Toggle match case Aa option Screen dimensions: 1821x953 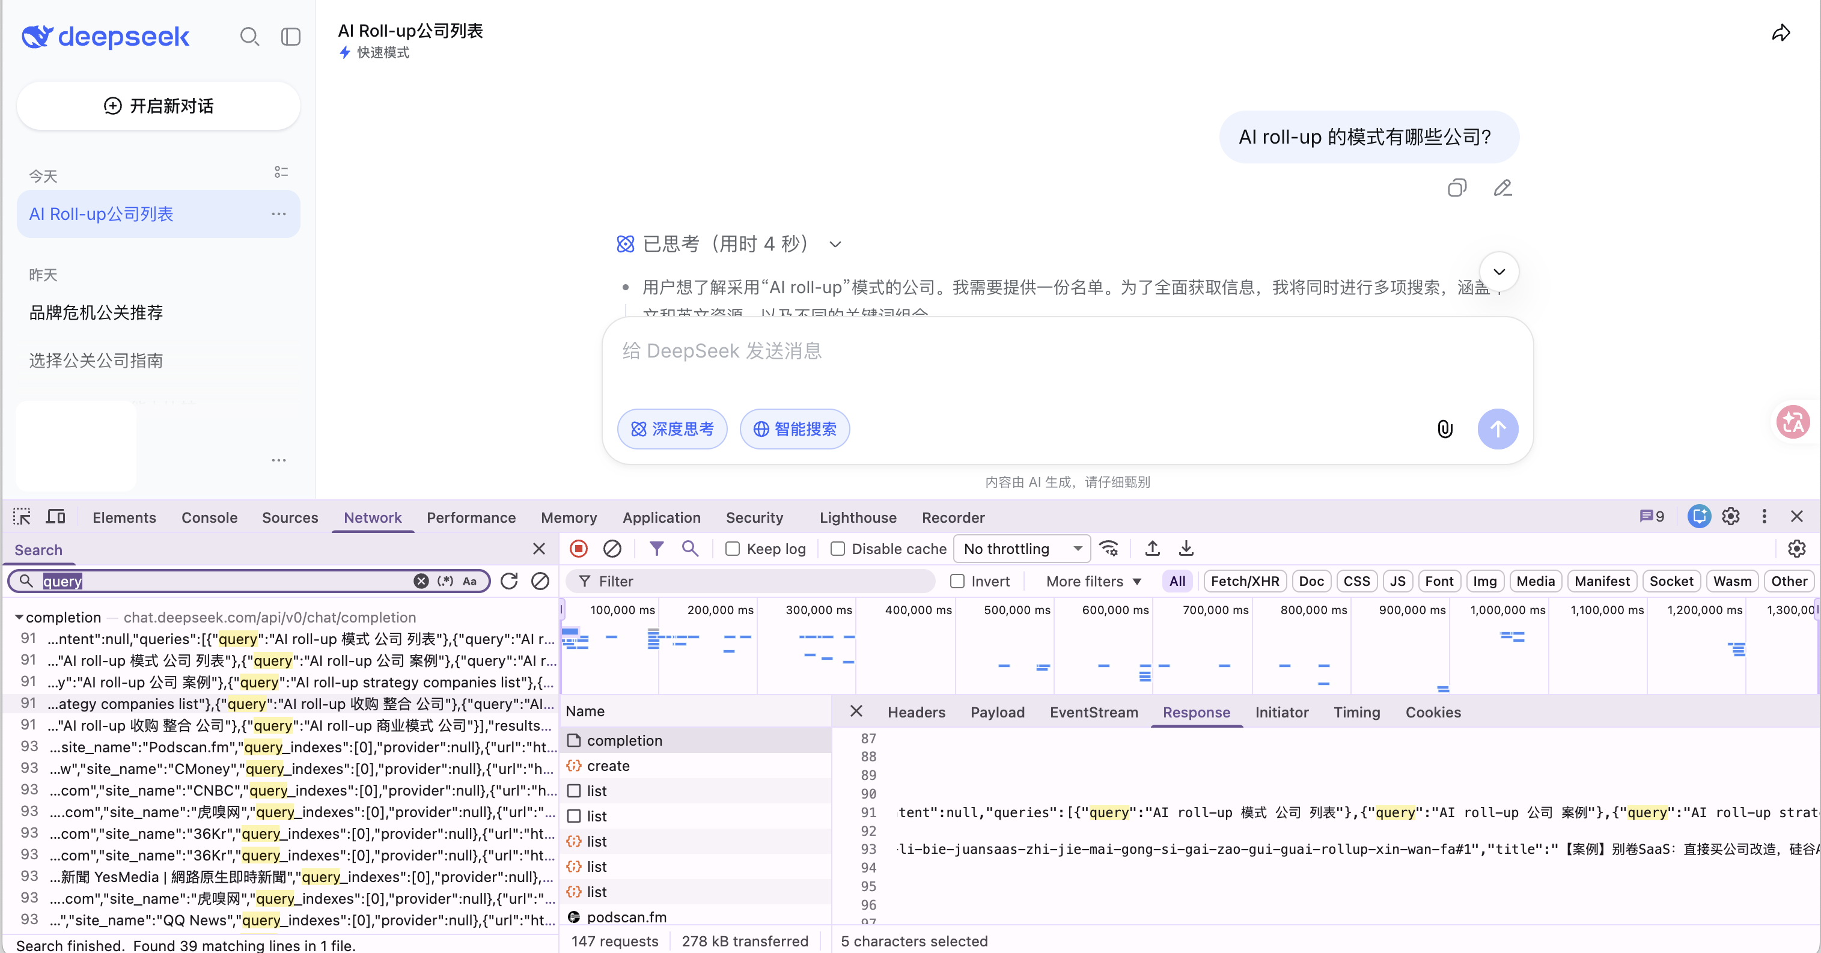point(469,581)
